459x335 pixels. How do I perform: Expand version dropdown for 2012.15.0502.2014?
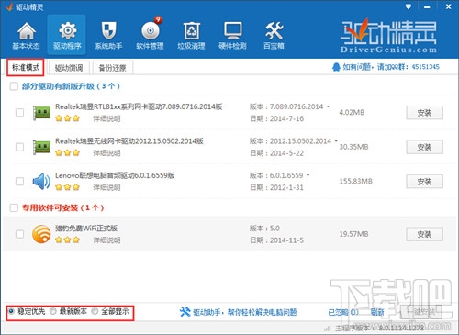tap(336, 140)
